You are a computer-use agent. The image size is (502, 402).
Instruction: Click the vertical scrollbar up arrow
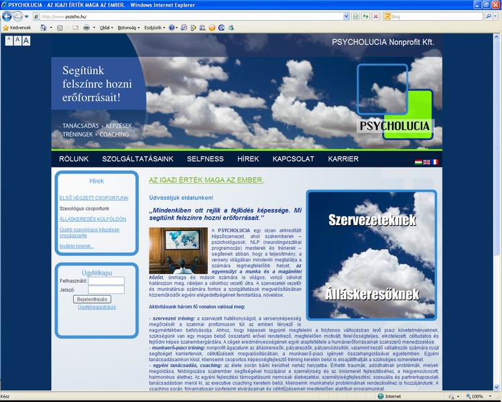(x=497, y=37)
